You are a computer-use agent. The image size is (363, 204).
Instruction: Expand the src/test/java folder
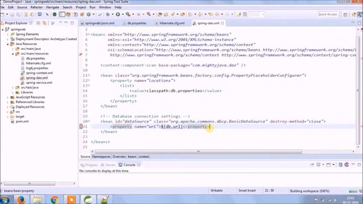pyautogui.click(x=12, y=88)
